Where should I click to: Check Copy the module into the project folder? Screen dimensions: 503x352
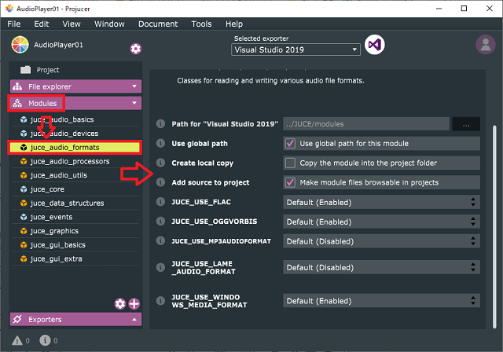(290, 163)
